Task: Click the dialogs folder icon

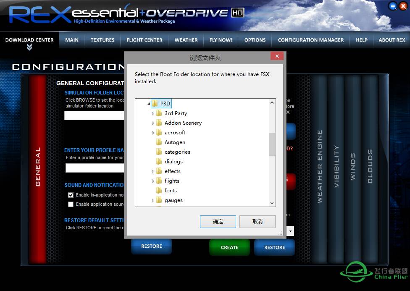Action: pos(159,162)
